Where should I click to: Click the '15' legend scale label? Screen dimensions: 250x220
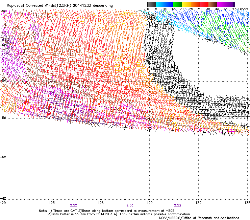coord(173,9)
